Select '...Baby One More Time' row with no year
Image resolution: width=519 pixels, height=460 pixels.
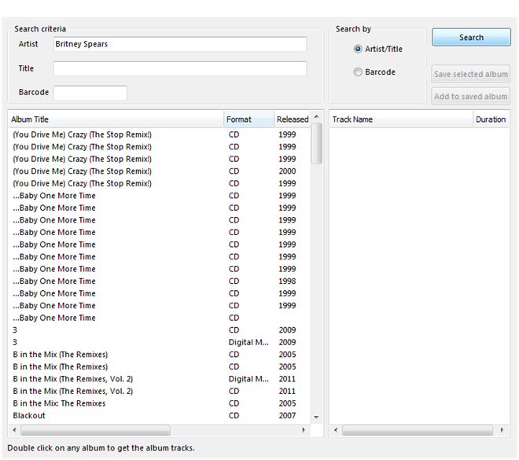[160, 318]
